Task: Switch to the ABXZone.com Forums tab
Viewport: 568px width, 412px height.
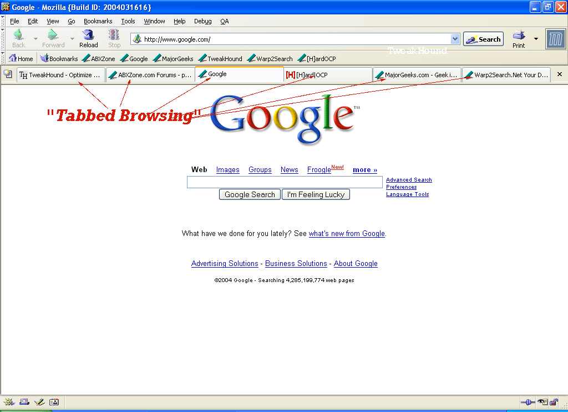Action: coord(150,75)
